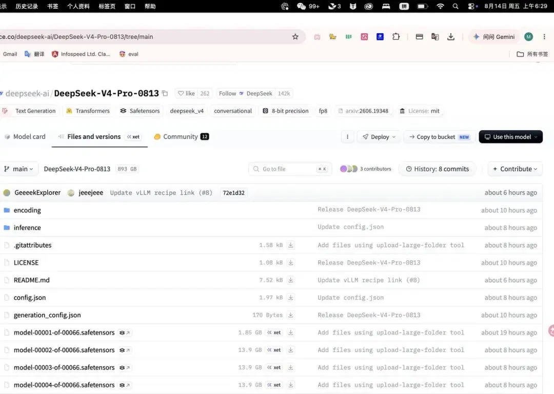Open the side panel toolbar icon
The height and width of the screenshot is (394, 554).
[420, 37]
